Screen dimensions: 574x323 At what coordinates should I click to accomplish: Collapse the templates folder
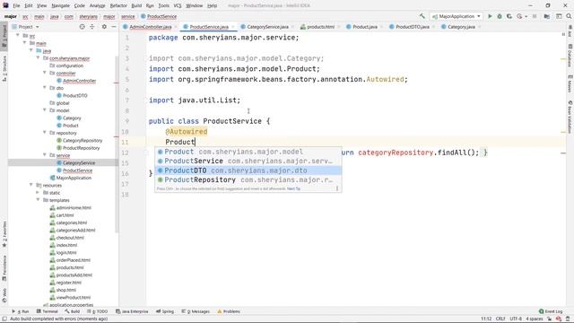38,200
